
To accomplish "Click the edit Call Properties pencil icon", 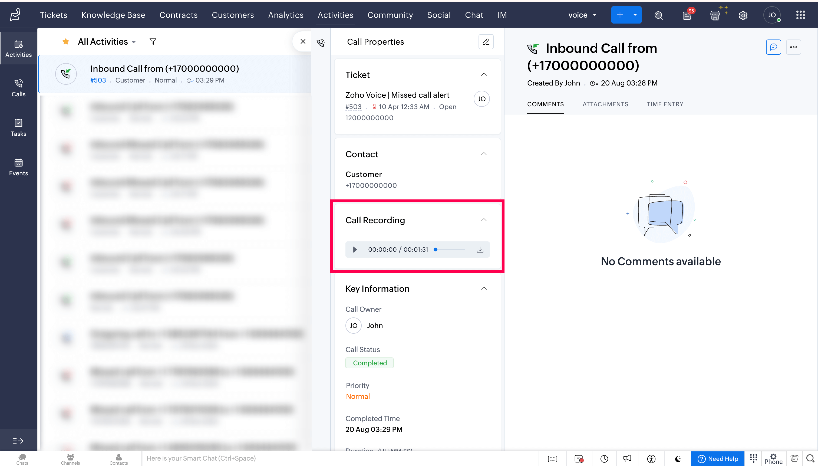I will pos(486,42).
